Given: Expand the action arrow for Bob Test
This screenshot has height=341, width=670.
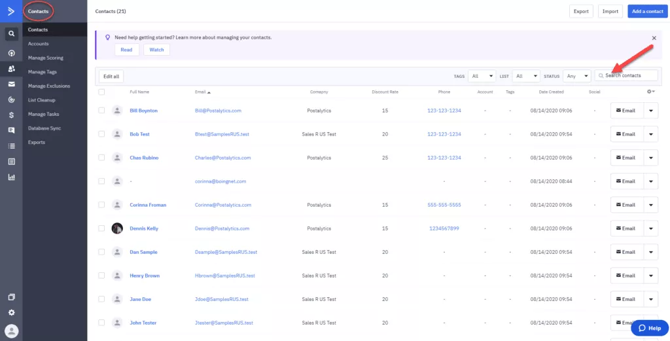Looking at the screenshot, I should (x=651, y=134).
